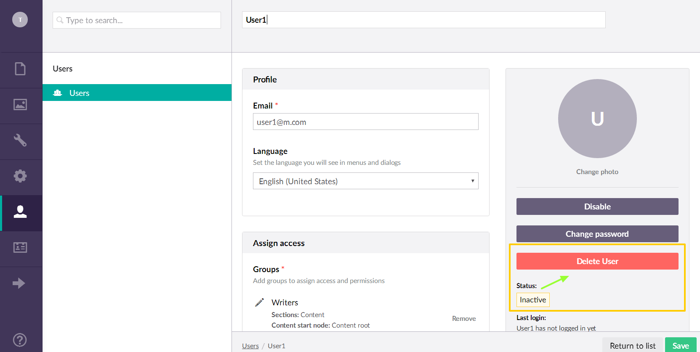The width and height of the screenshot is (700, 352).
Task: Save the user changes
Action: pyautogui.click(x=680, y=345)
